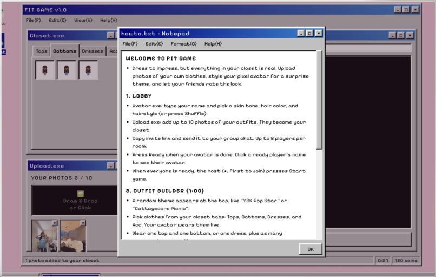Close the FIT GAME v1.0 main window
The width and height of the screenshot is (436, 277).
coord(415,10)
